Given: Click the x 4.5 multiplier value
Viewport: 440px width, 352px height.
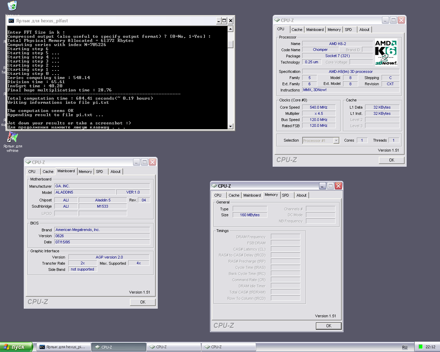Looking at the screenshot, I should [x=318, y=113].
